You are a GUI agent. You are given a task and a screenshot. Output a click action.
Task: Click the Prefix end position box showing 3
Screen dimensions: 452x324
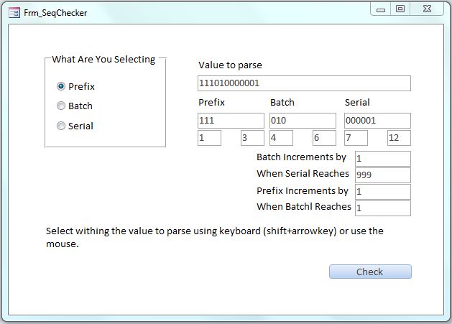coord(252,138)
